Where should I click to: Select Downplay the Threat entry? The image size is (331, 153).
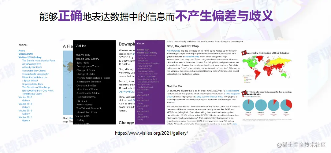(x=88, y=66)
